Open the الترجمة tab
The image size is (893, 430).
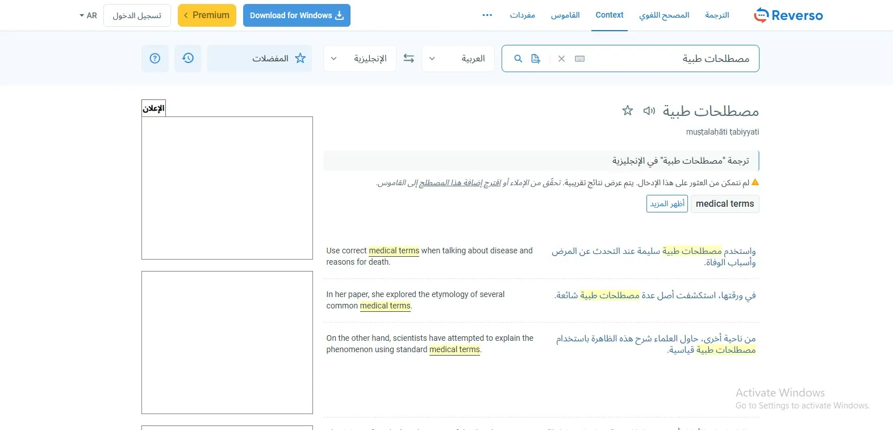click(x=717, y=15)
